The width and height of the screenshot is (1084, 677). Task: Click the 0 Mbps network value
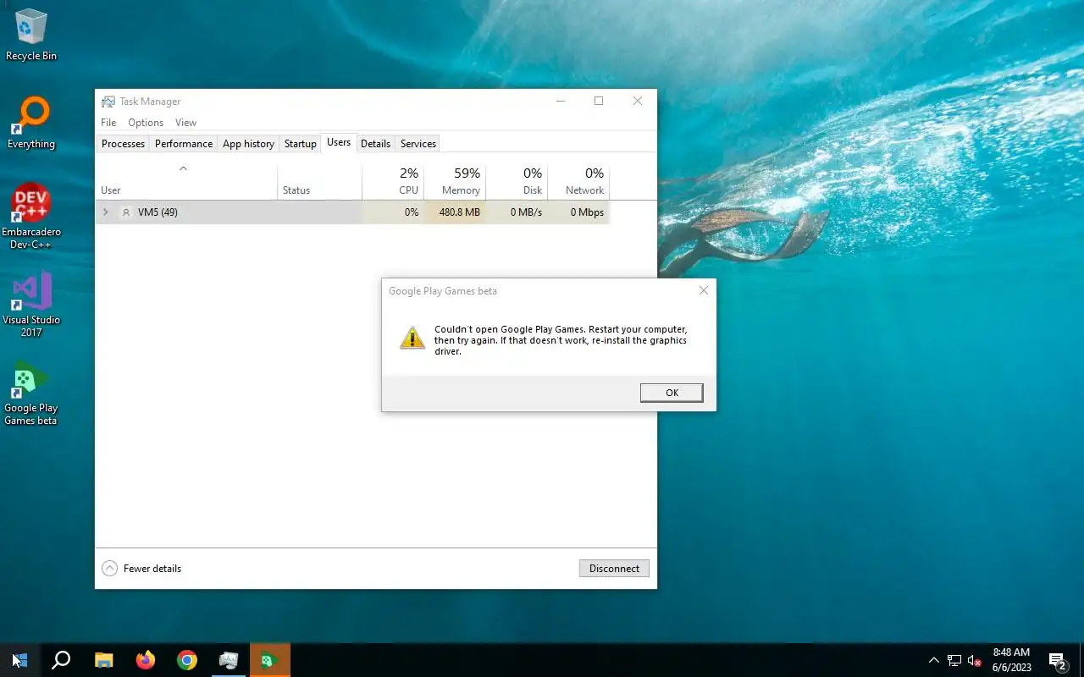(587, 212)
